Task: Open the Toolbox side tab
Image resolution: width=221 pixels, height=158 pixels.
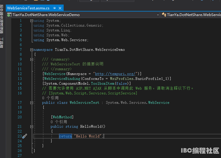Action: [x=2, y=43]
